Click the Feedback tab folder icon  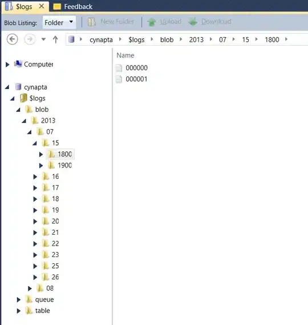[57, 7]
